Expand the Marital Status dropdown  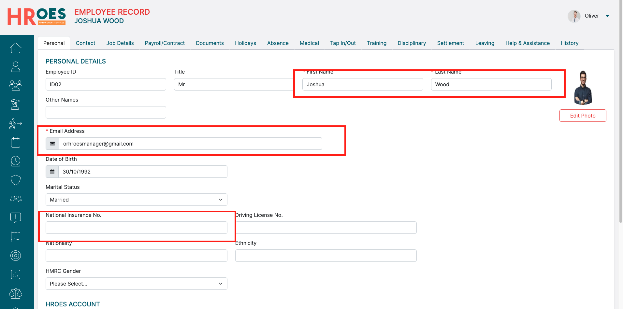[x=136, y=200]
